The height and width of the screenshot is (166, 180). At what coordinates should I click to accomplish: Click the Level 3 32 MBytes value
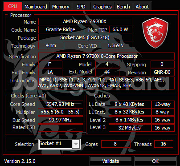click(x=130, y=128)
